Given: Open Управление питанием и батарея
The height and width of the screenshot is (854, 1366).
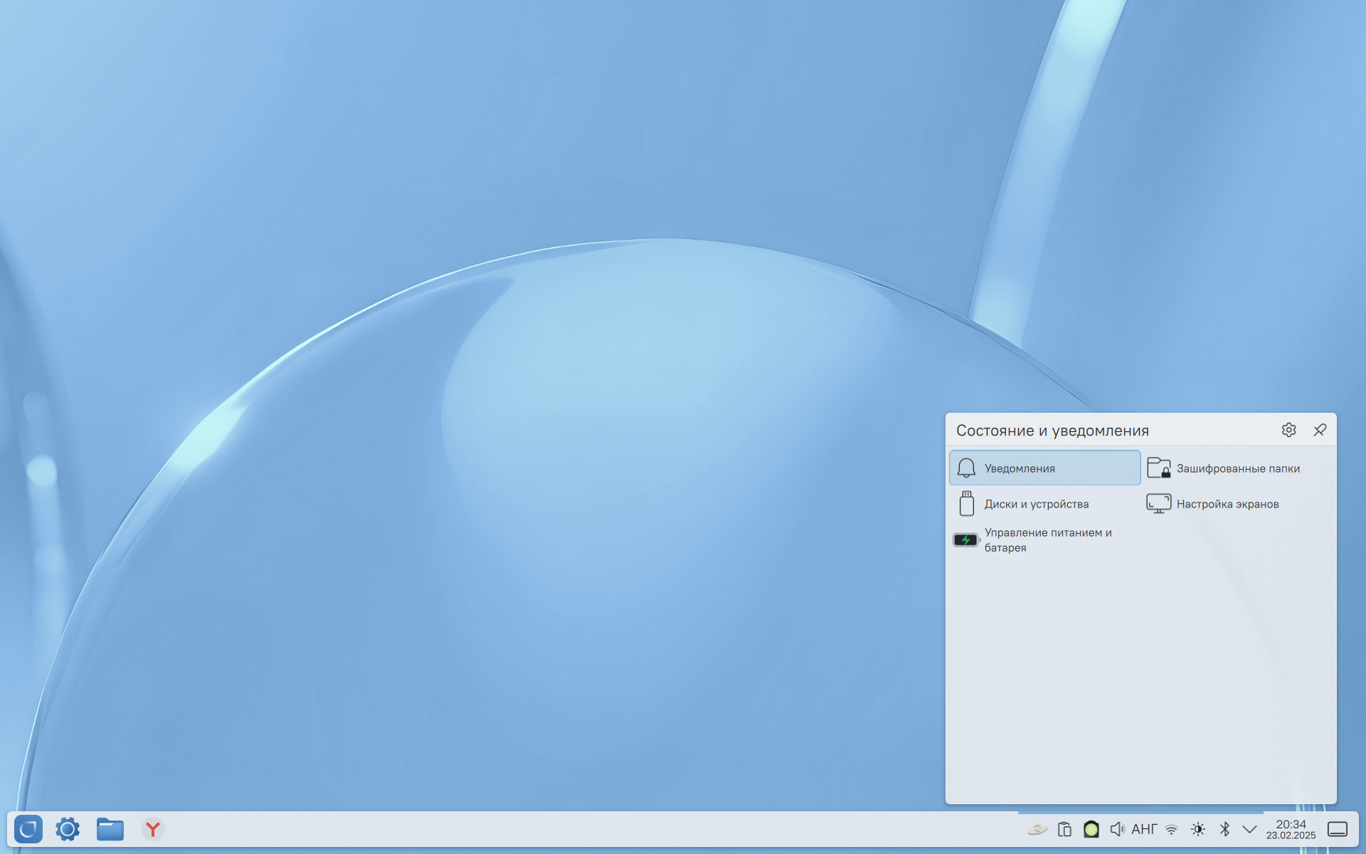Looking at the screenshot, I should [1044, 540].
